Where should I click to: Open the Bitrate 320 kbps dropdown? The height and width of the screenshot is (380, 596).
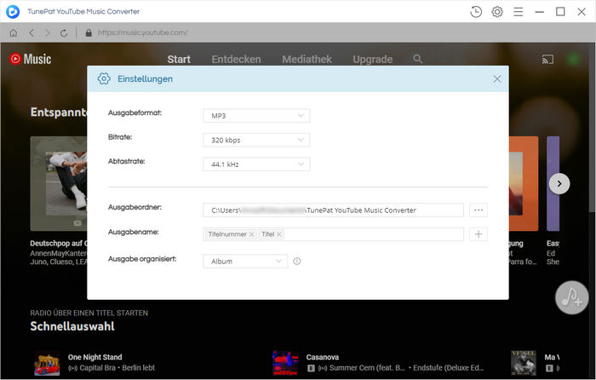pyautogui.click(x=256, y=140)
